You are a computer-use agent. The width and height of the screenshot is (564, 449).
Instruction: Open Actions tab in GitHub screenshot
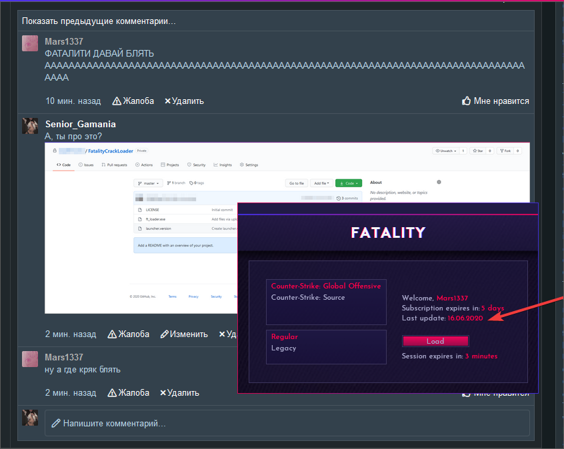[144, 165]
